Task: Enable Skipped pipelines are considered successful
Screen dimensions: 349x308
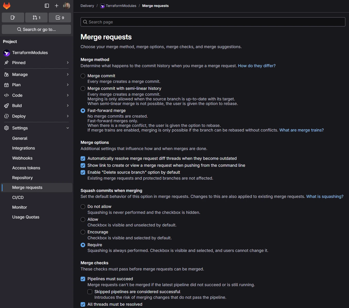Action: [x=90, y=292]
